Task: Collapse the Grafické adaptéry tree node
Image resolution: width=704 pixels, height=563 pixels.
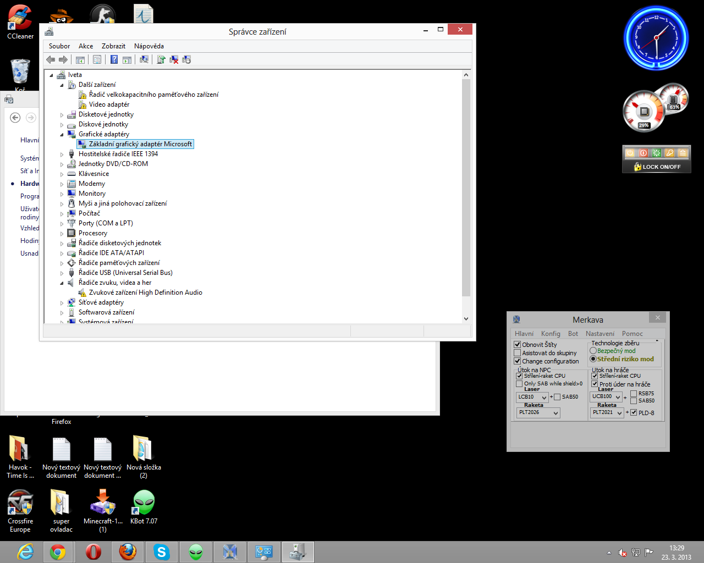Action: coord(62,135)
